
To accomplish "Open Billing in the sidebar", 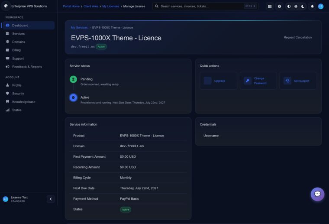I will coord(29,50).
